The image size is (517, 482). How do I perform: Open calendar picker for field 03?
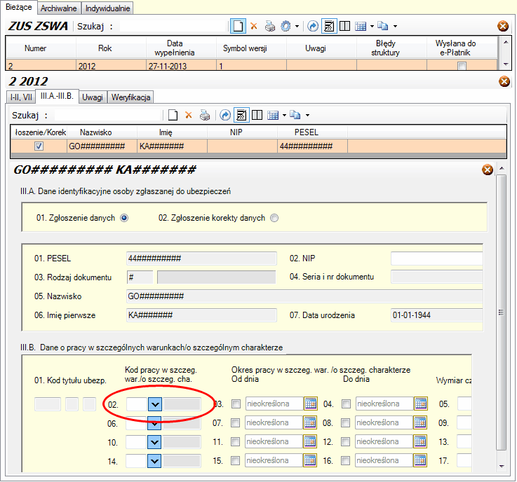pyautogui.click(x=311, y=404)
